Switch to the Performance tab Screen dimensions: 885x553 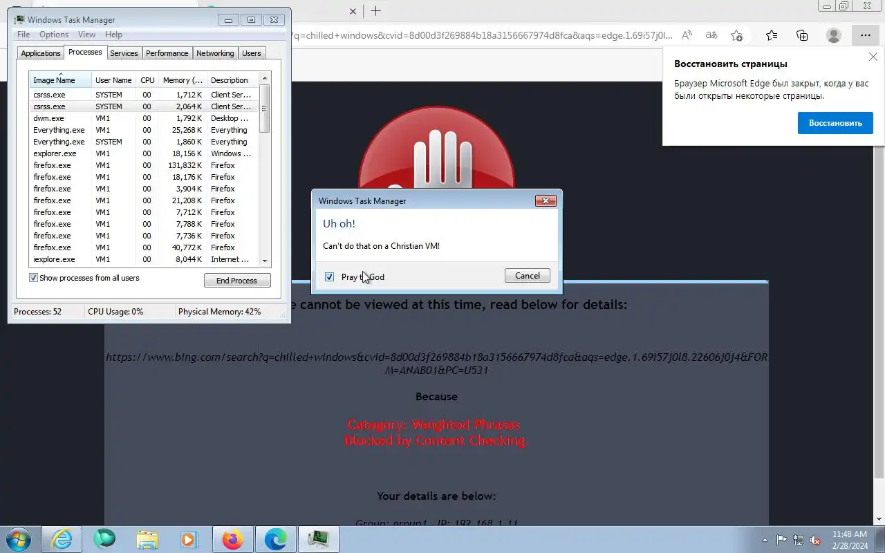click(x=167, y=53)
